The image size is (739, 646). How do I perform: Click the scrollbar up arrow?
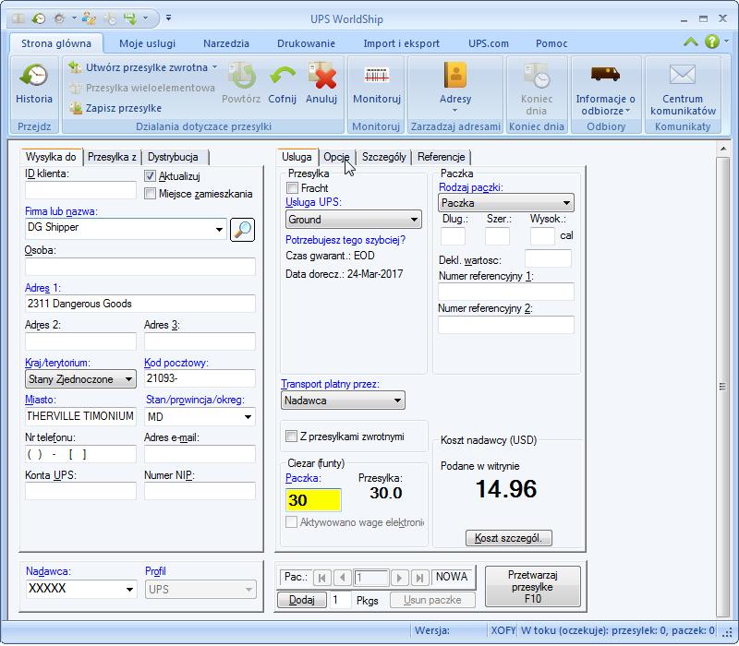(722, 149)
